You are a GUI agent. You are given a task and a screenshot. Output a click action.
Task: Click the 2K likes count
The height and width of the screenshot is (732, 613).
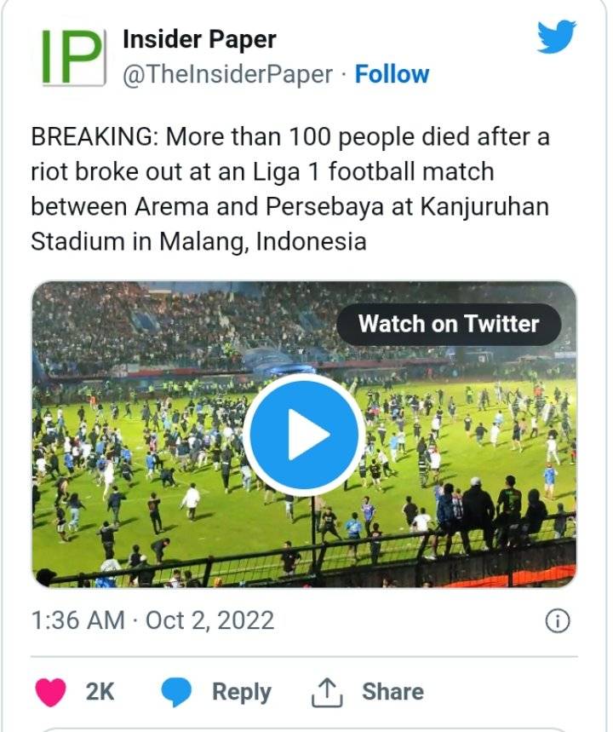click(x=100, y=692)
